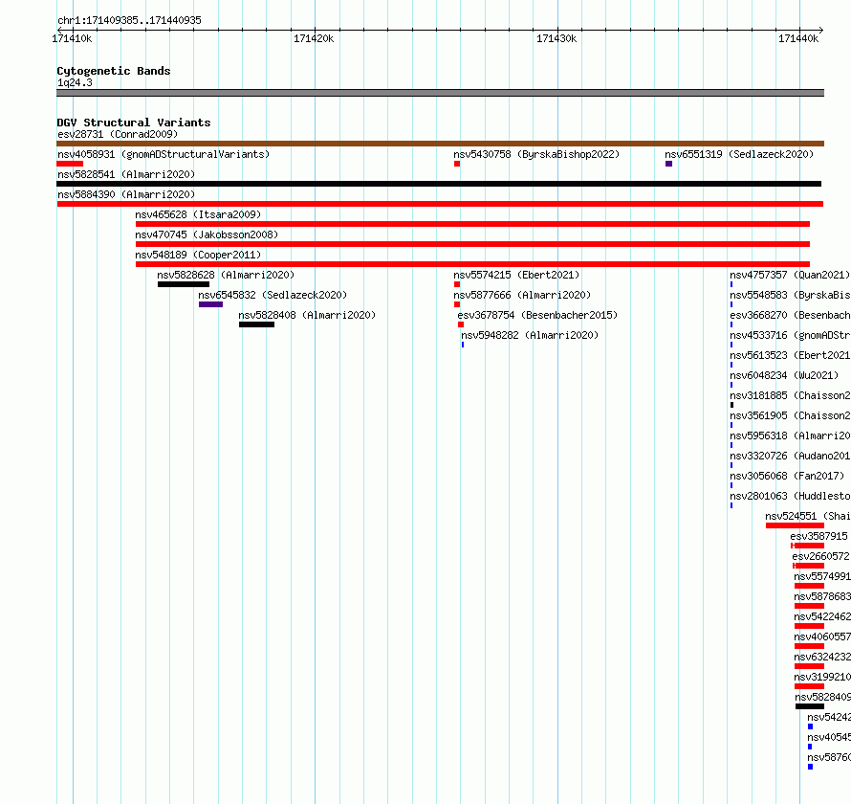
Task: Click the red bar under nsv548189 (Cooper2011)
Action: (472, 264)
